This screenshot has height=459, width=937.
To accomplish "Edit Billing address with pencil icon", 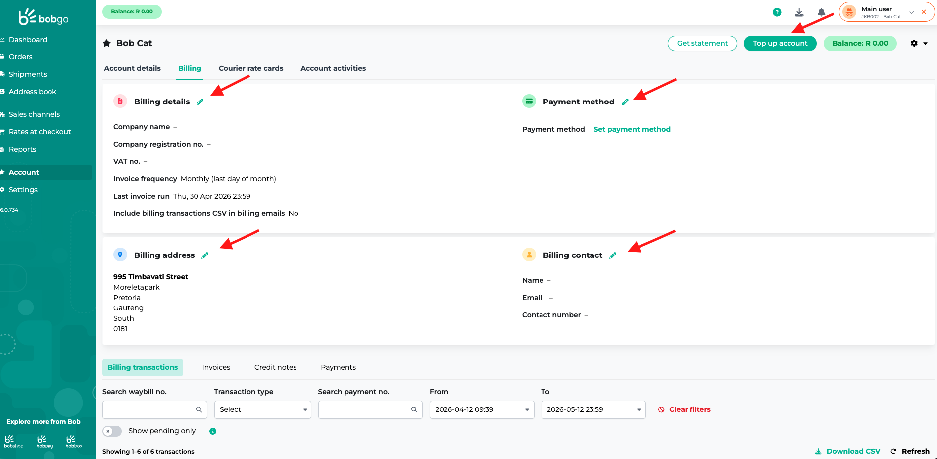I will point(205,255).
